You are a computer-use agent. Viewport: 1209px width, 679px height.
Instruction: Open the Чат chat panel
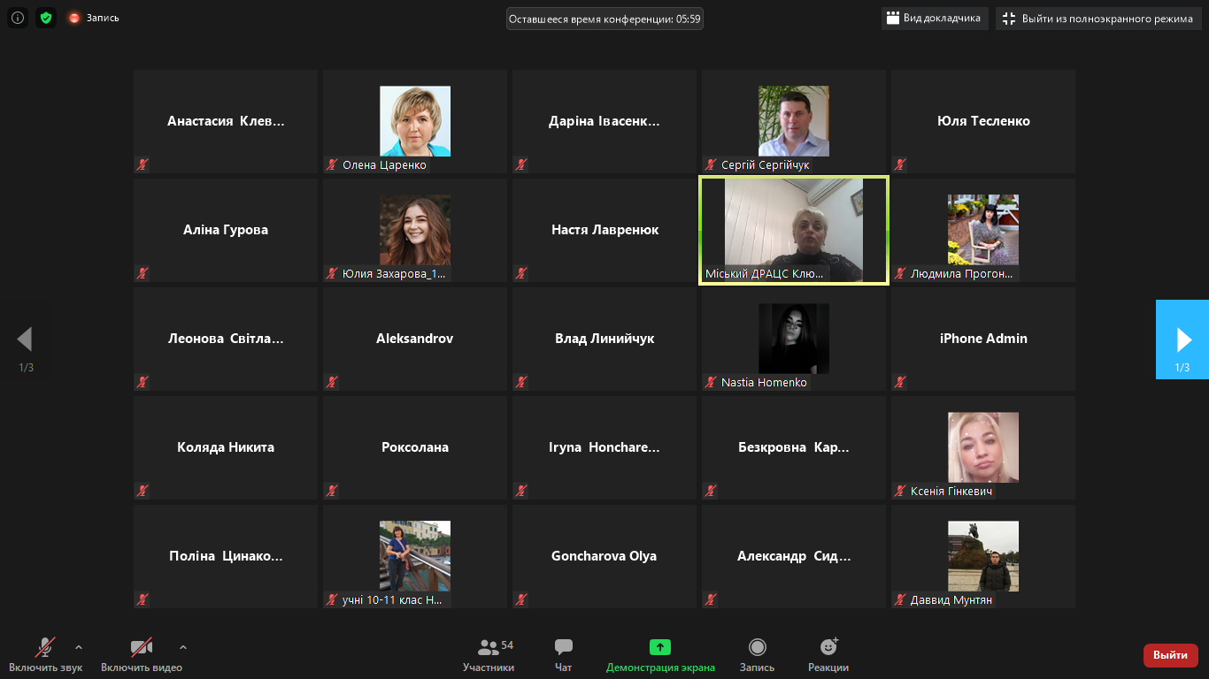pyautogui.click(x=563, y=655)
